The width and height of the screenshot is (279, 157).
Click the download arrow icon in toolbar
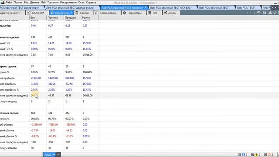[270, 13]
